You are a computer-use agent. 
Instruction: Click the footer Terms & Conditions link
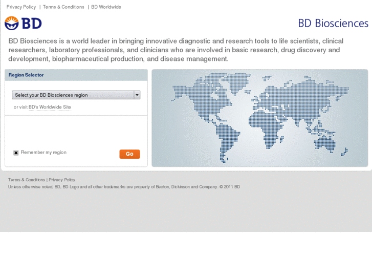point(27,180)
